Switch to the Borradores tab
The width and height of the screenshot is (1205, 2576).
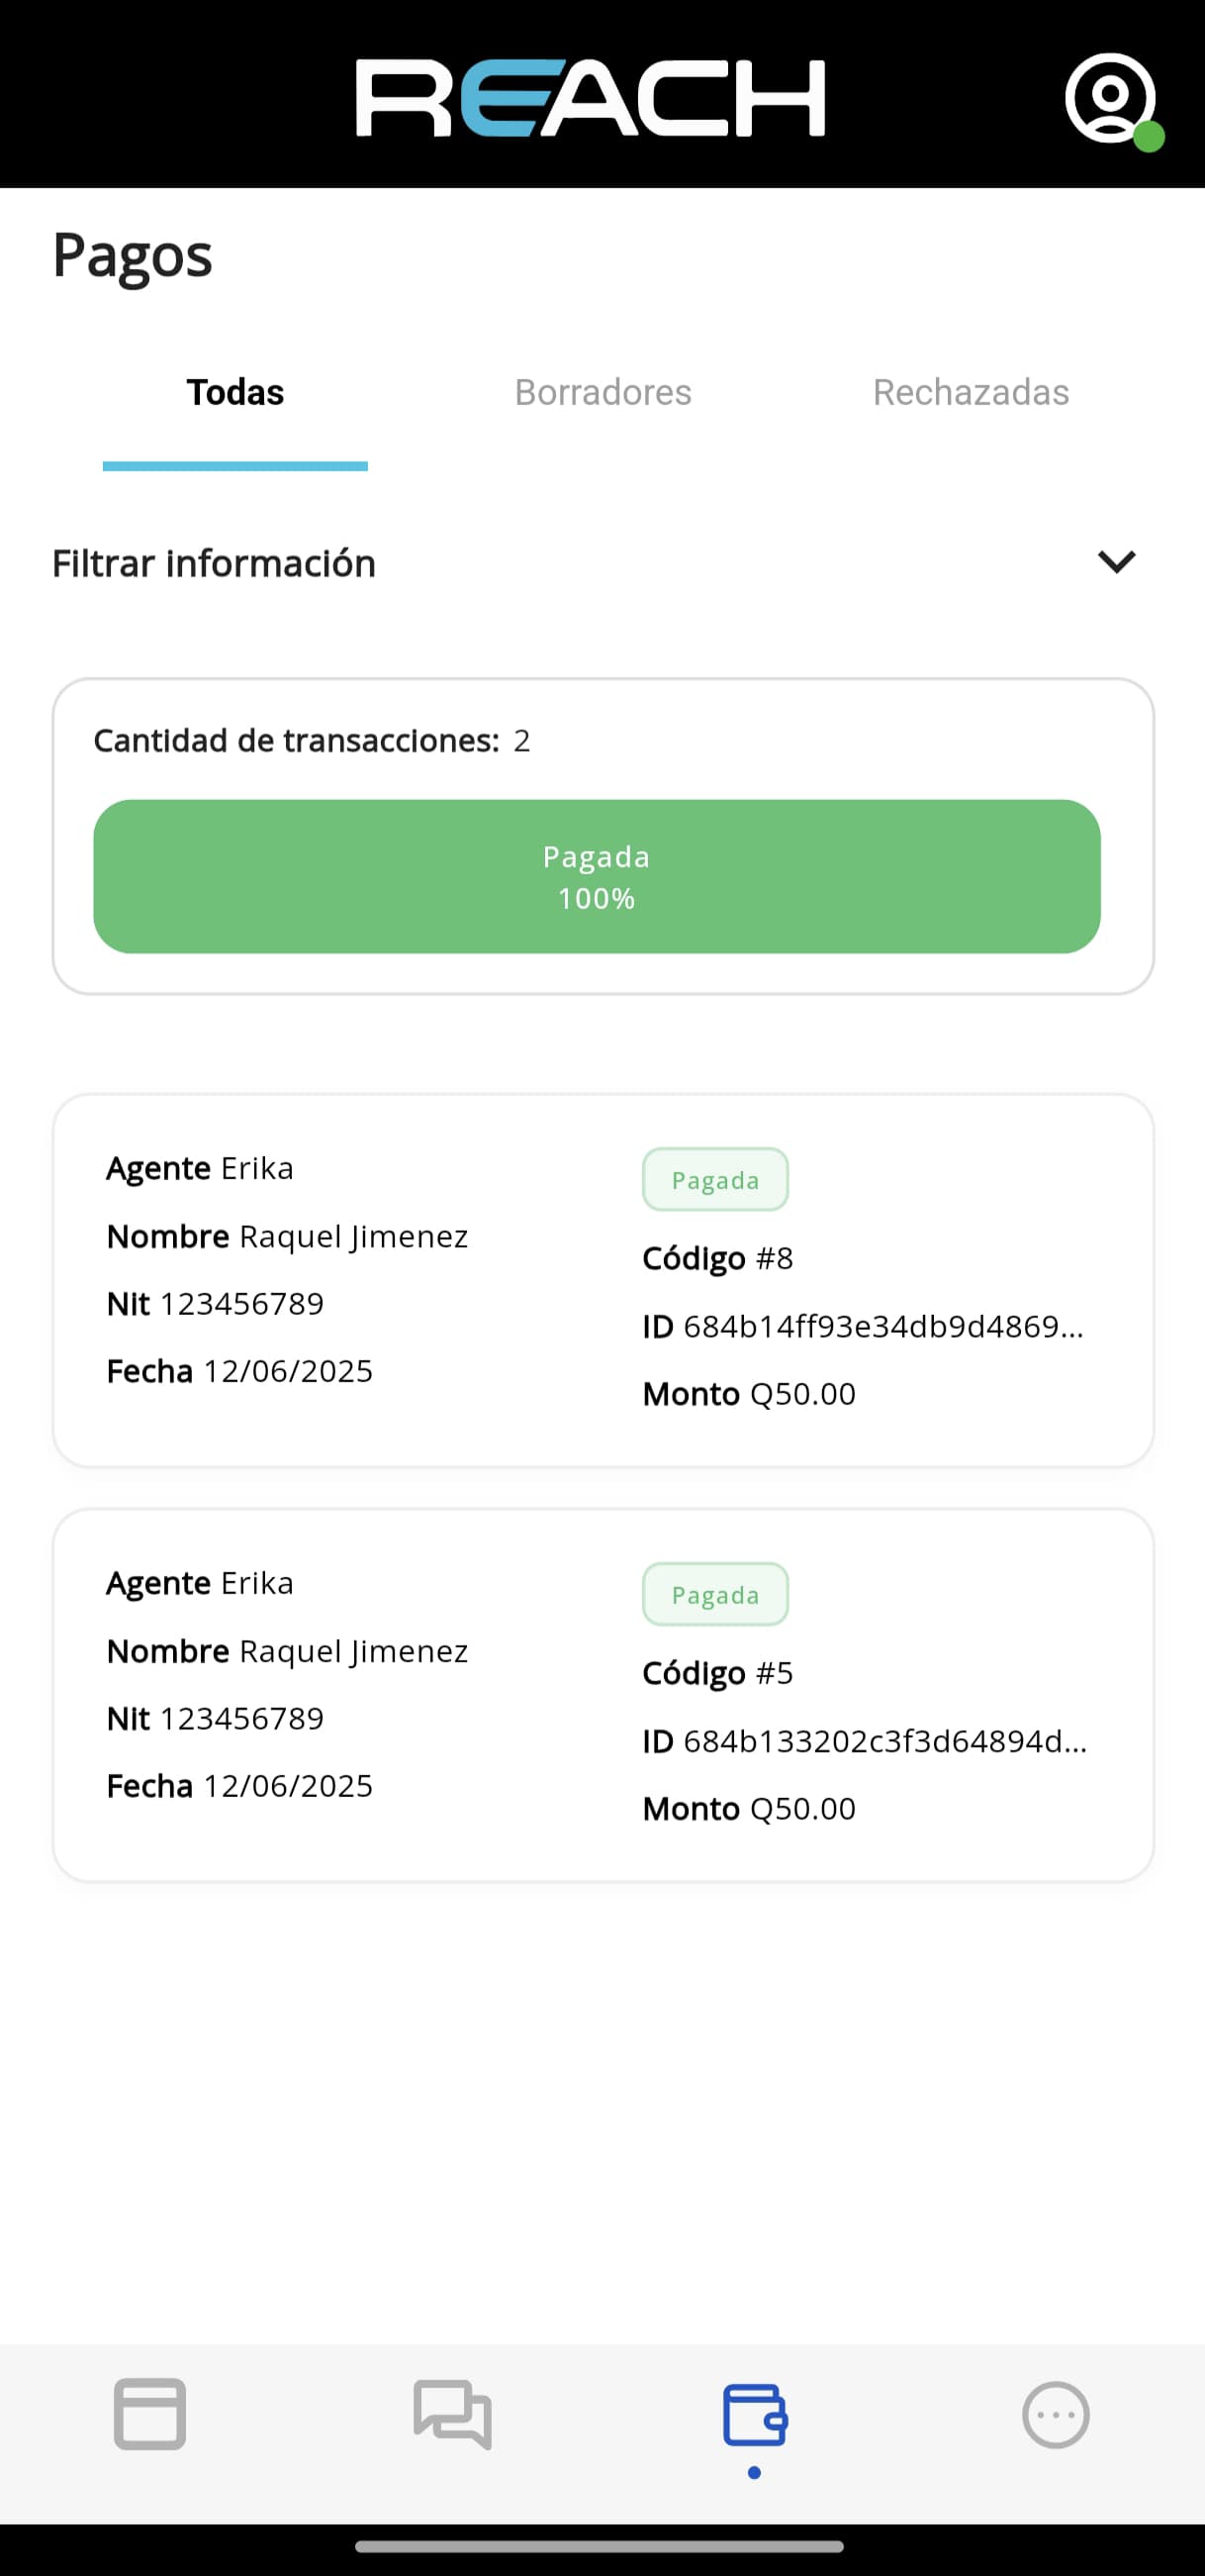point(602,392)
